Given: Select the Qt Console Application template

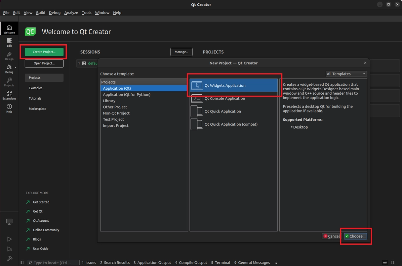Looking at the screenshot, I should pyautogui.click(x=224, y=99).
